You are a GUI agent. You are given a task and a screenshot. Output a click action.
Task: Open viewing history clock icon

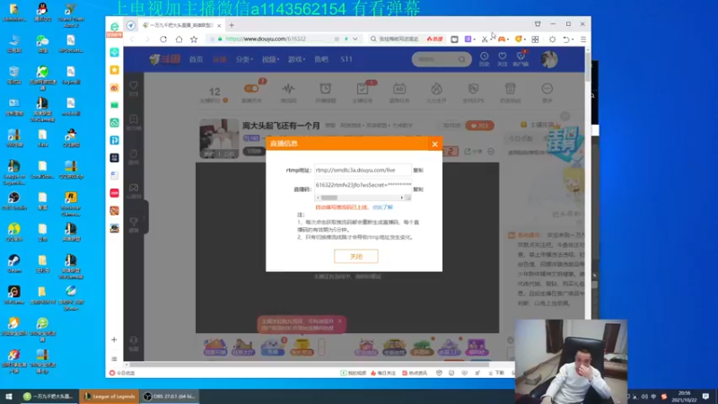[x=484, y=59]
